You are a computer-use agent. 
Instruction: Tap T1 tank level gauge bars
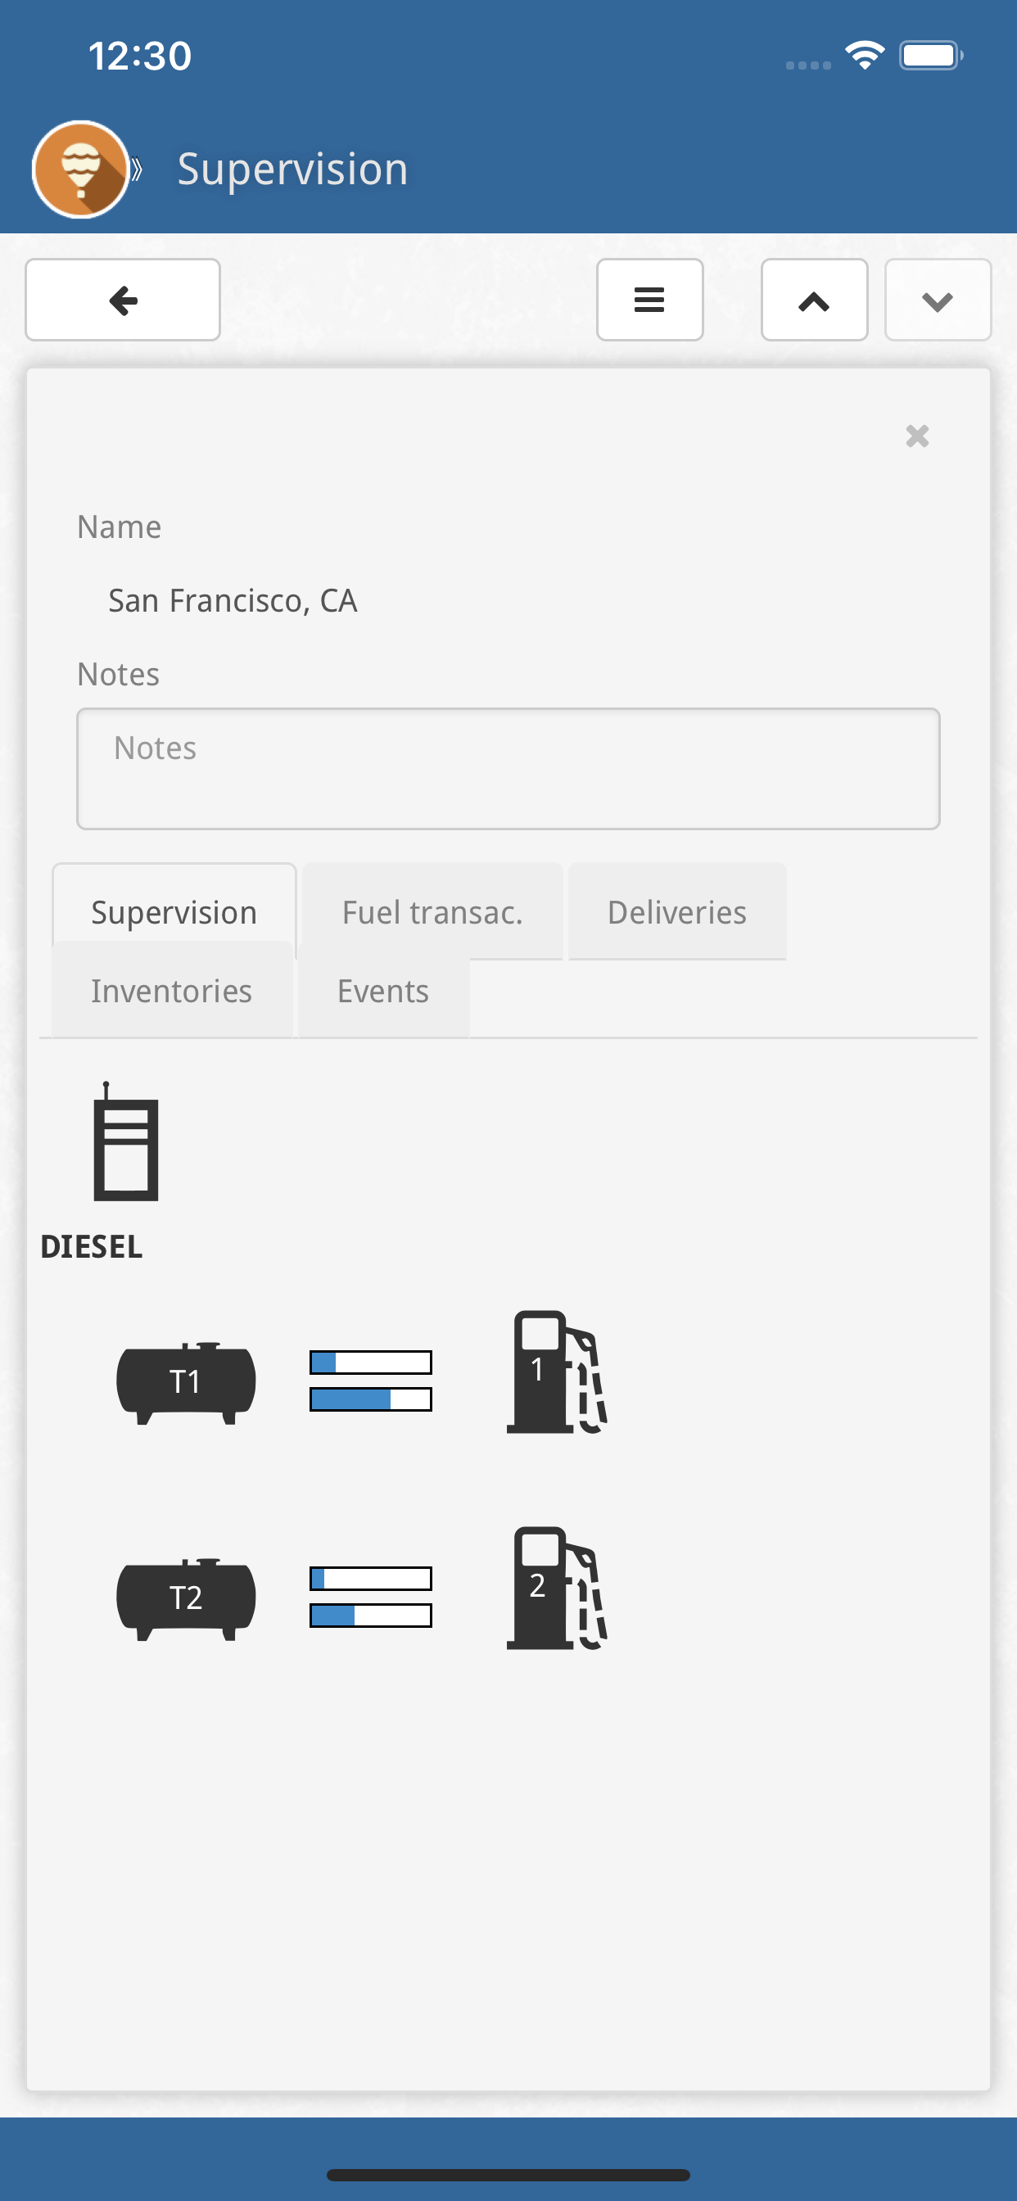(x=371, y=1381)
